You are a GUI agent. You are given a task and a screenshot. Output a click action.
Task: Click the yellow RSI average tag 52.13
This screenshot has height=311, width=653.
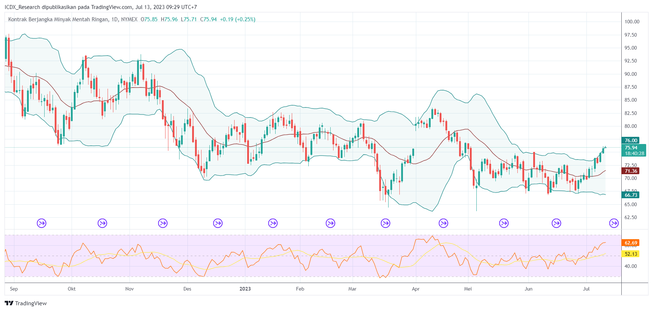pos(631,254)
